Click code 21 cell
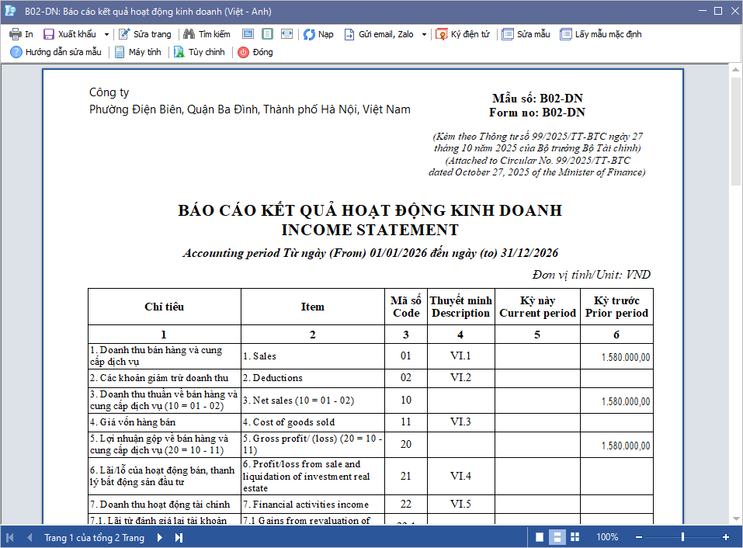The image size is (743, 548). (x=406, y=476)
